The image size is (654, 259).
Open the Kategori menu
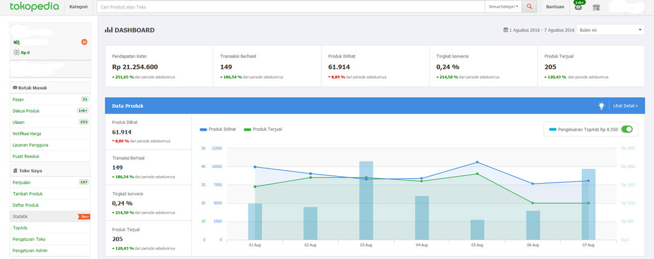pyautogui.click(x=79, y=6)
